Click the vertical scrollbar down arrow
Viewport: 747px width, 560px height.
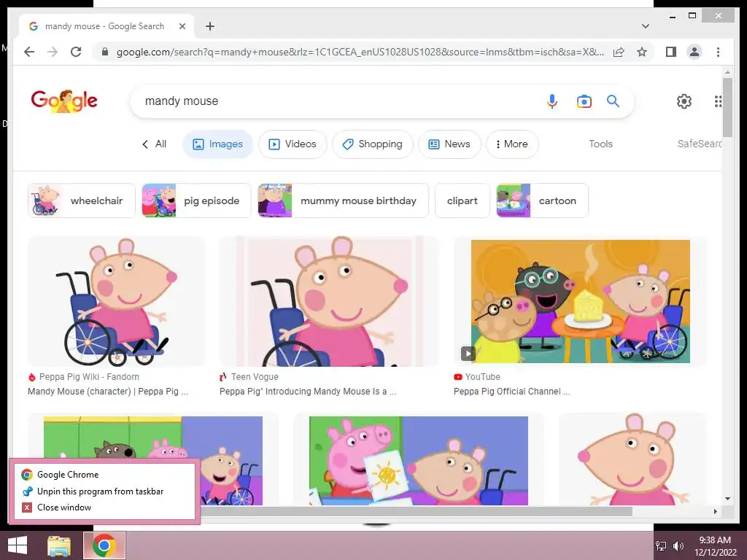tap(727, 499)
